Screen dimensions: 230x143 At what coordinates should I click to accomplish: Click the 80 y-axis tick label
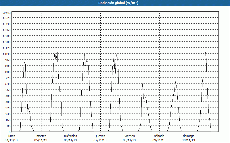(x=9, y=126)
